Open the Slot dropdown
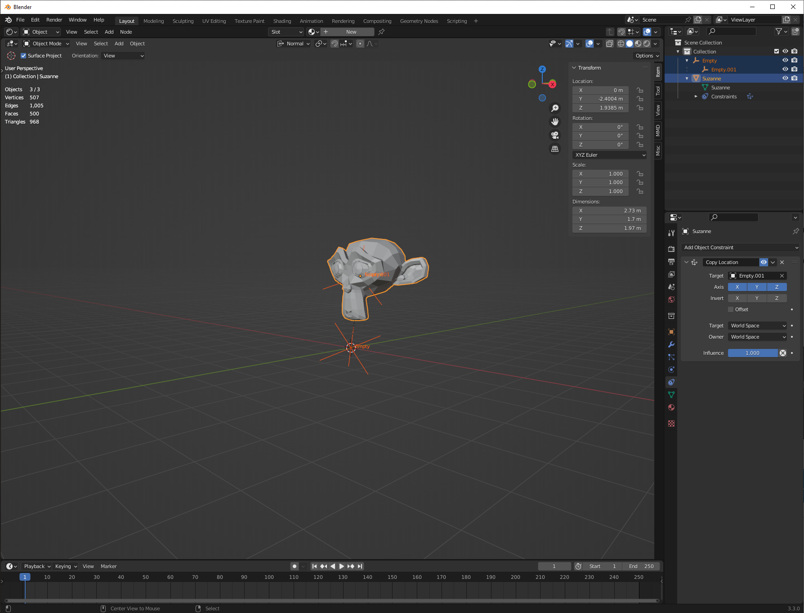Screen dimensions: 804x613 (x=287, y=32)
